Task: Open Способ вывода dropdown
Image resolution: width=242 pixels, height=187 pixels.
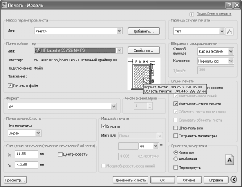Action: click(x=216, y=51)
